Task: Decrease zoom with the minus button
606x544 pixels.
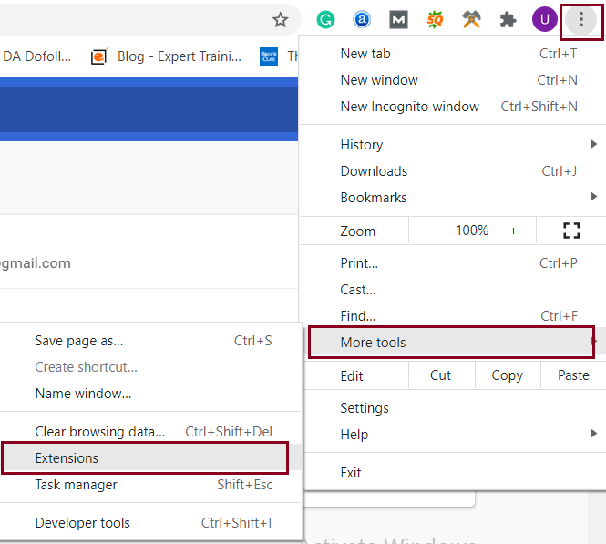Action: [430, 231]
